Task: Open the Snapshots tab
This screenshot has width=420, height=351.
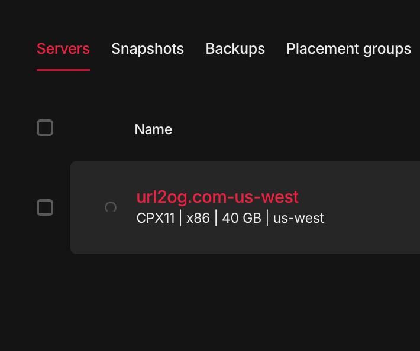Action: pyautogui.click(x=147, y=48)
